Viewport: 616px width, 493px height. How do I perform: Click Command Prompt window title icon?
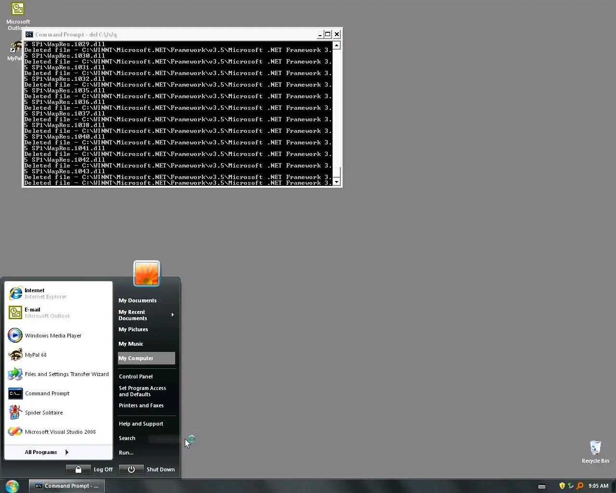point(29,34)
